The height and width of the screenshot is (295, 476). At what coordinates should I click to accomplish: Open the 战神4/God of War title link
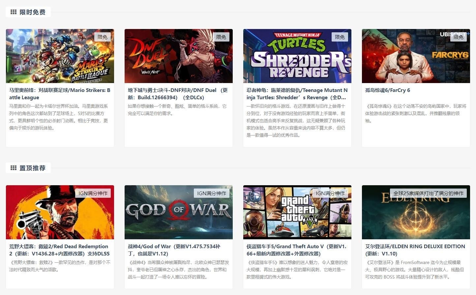coord(174,250)
